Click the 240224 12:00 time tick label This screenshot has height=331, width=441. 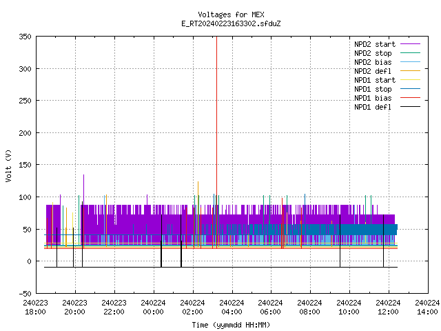tap(388, 308)
